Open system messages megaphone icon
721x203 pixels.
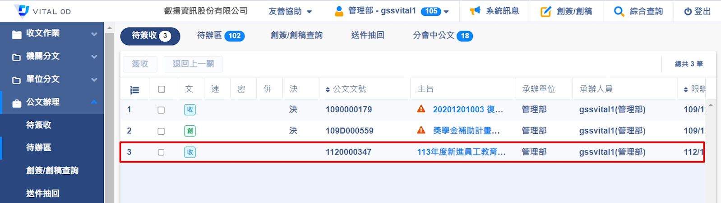click(x=475, y=11)
